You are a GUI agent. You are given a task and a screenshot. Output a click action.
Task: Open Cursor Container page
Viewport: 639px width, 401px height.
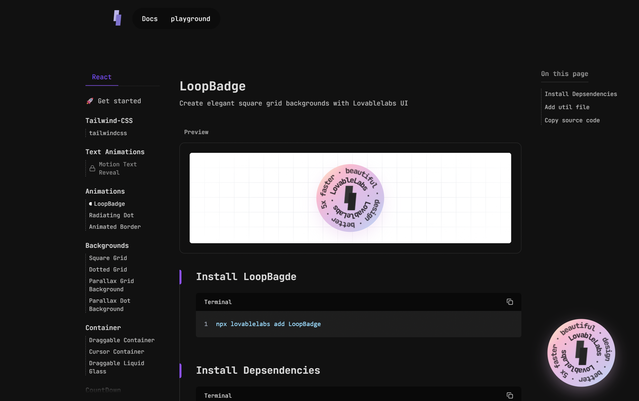pyautogui.click(x=117, y=352)
